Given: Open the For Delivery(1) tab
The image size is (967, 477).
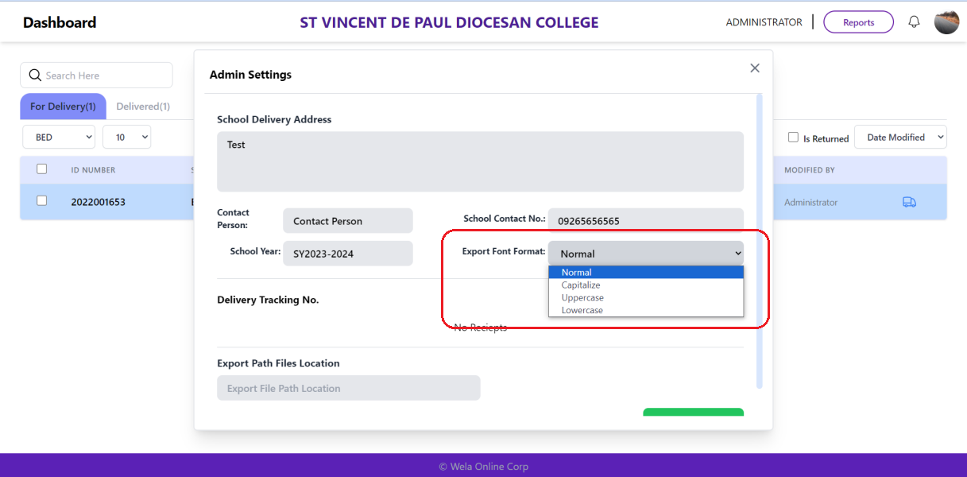Looking at the screenshot, I should 63,107.
